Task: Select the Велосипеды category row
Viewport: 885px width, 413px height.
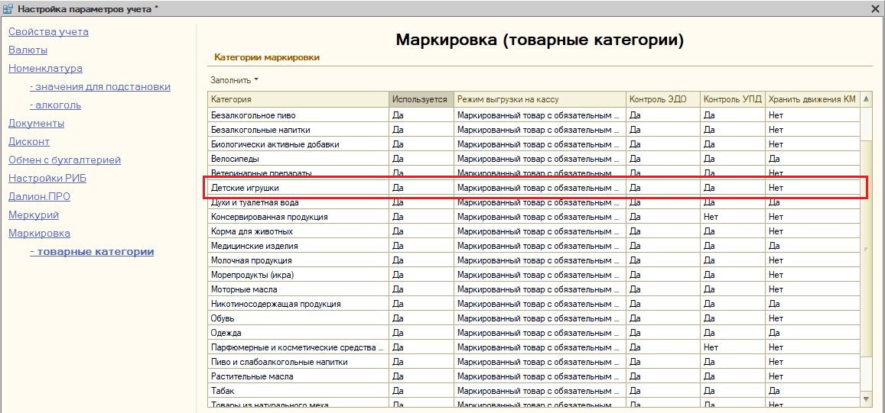Action: pos(298,159)
